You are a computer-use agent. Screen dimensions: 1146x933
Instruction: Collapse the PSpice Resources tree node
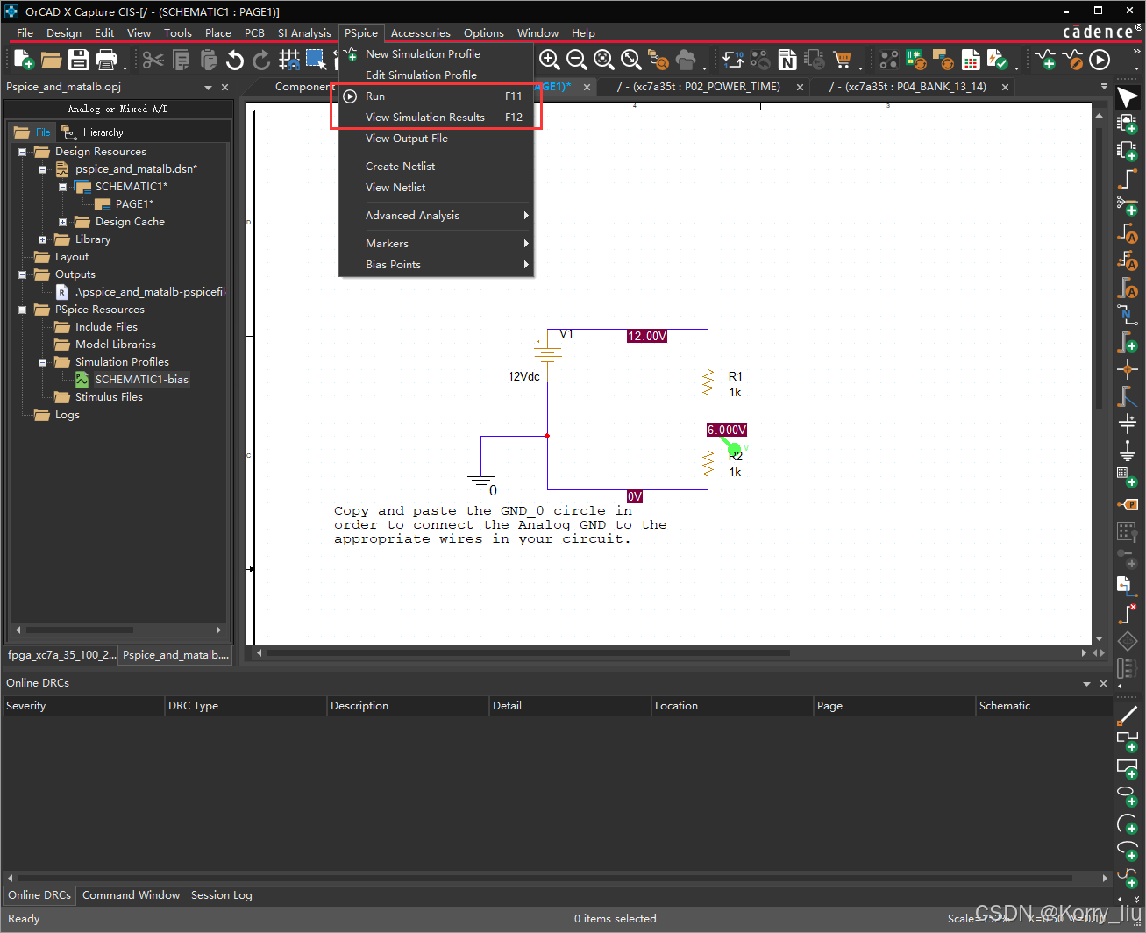[x=22, y=309]
